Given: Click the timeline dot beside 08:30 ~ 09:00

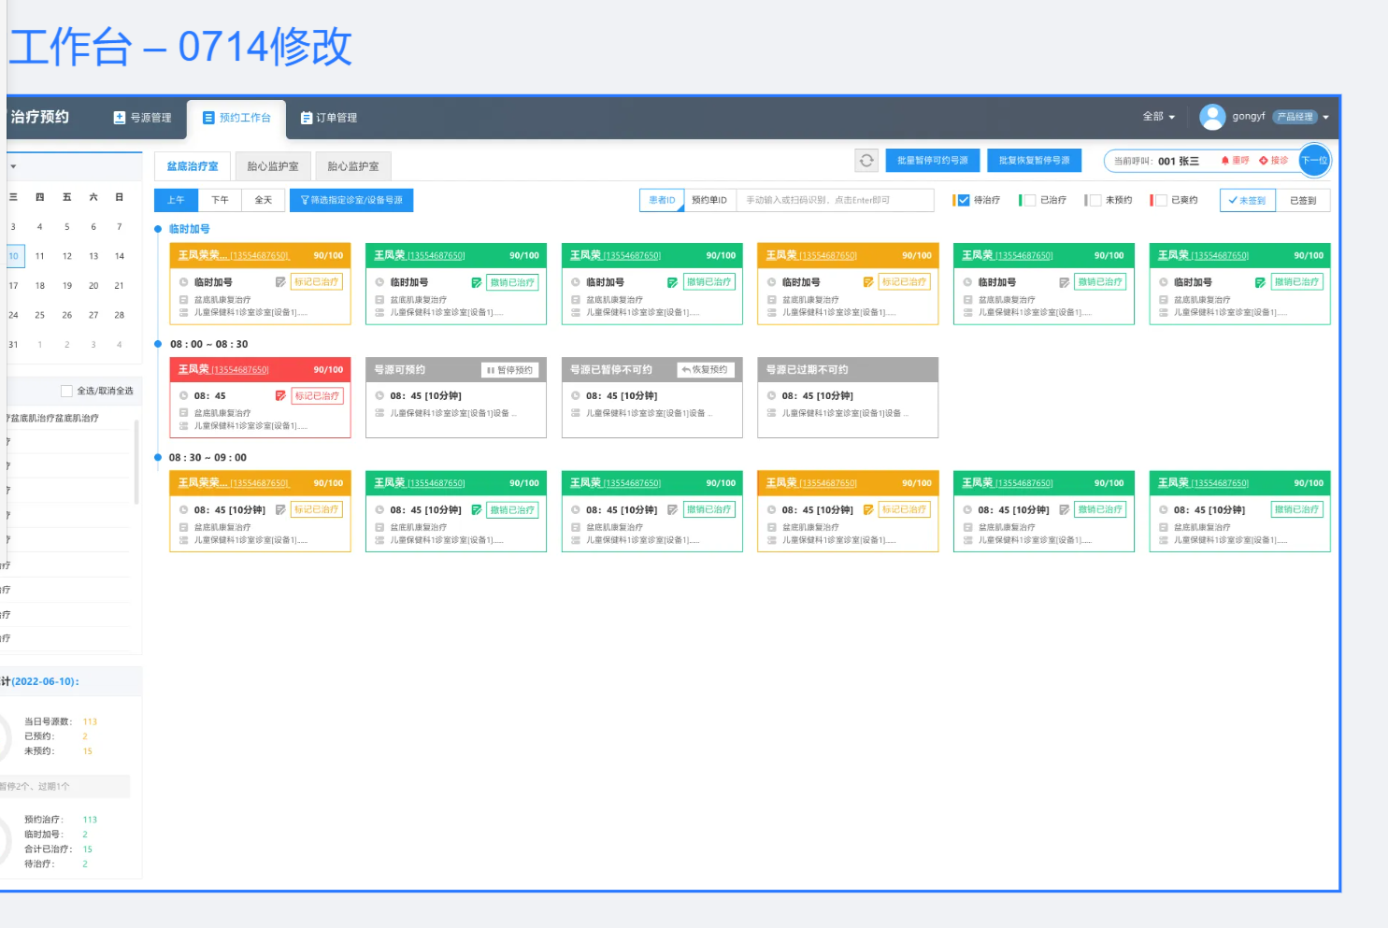Looking at the screenshot, I should click(x=158, y=458).
